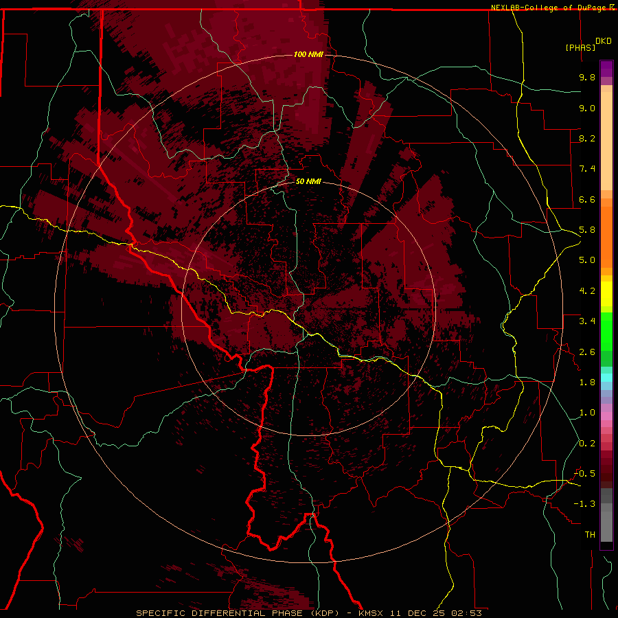Click the TH threshold legend label
Image resolution: width=618 pixels, height=618 pixels.
[590, 535]
